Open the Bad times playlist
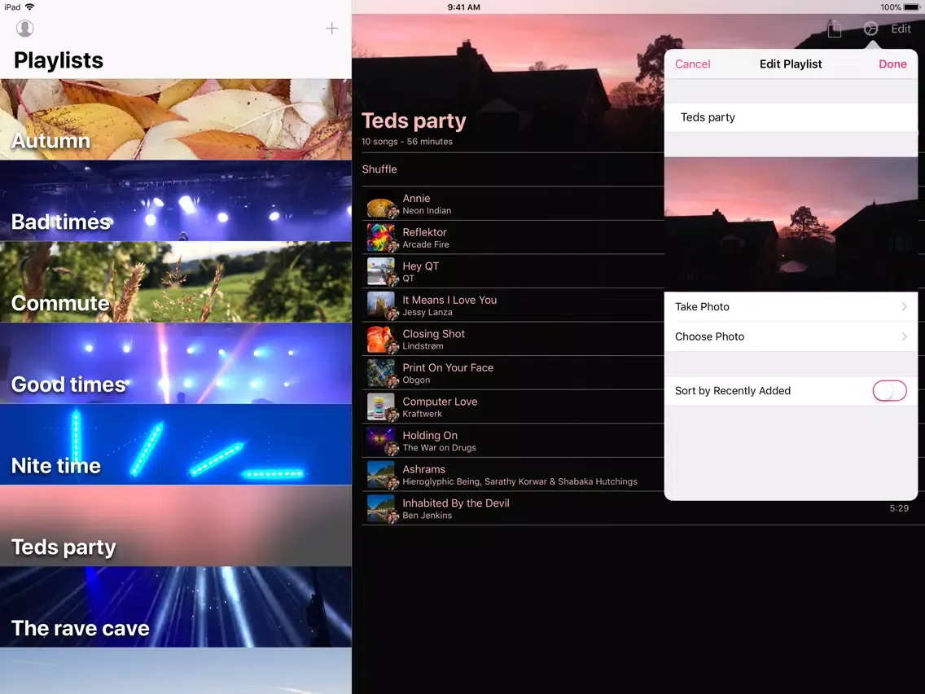This screenshot has width=925, height=694. point(176,200)
